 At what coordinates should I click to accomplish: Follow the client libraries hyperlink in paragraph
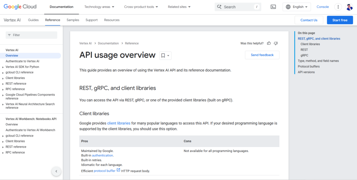click(x=119, y=123)
